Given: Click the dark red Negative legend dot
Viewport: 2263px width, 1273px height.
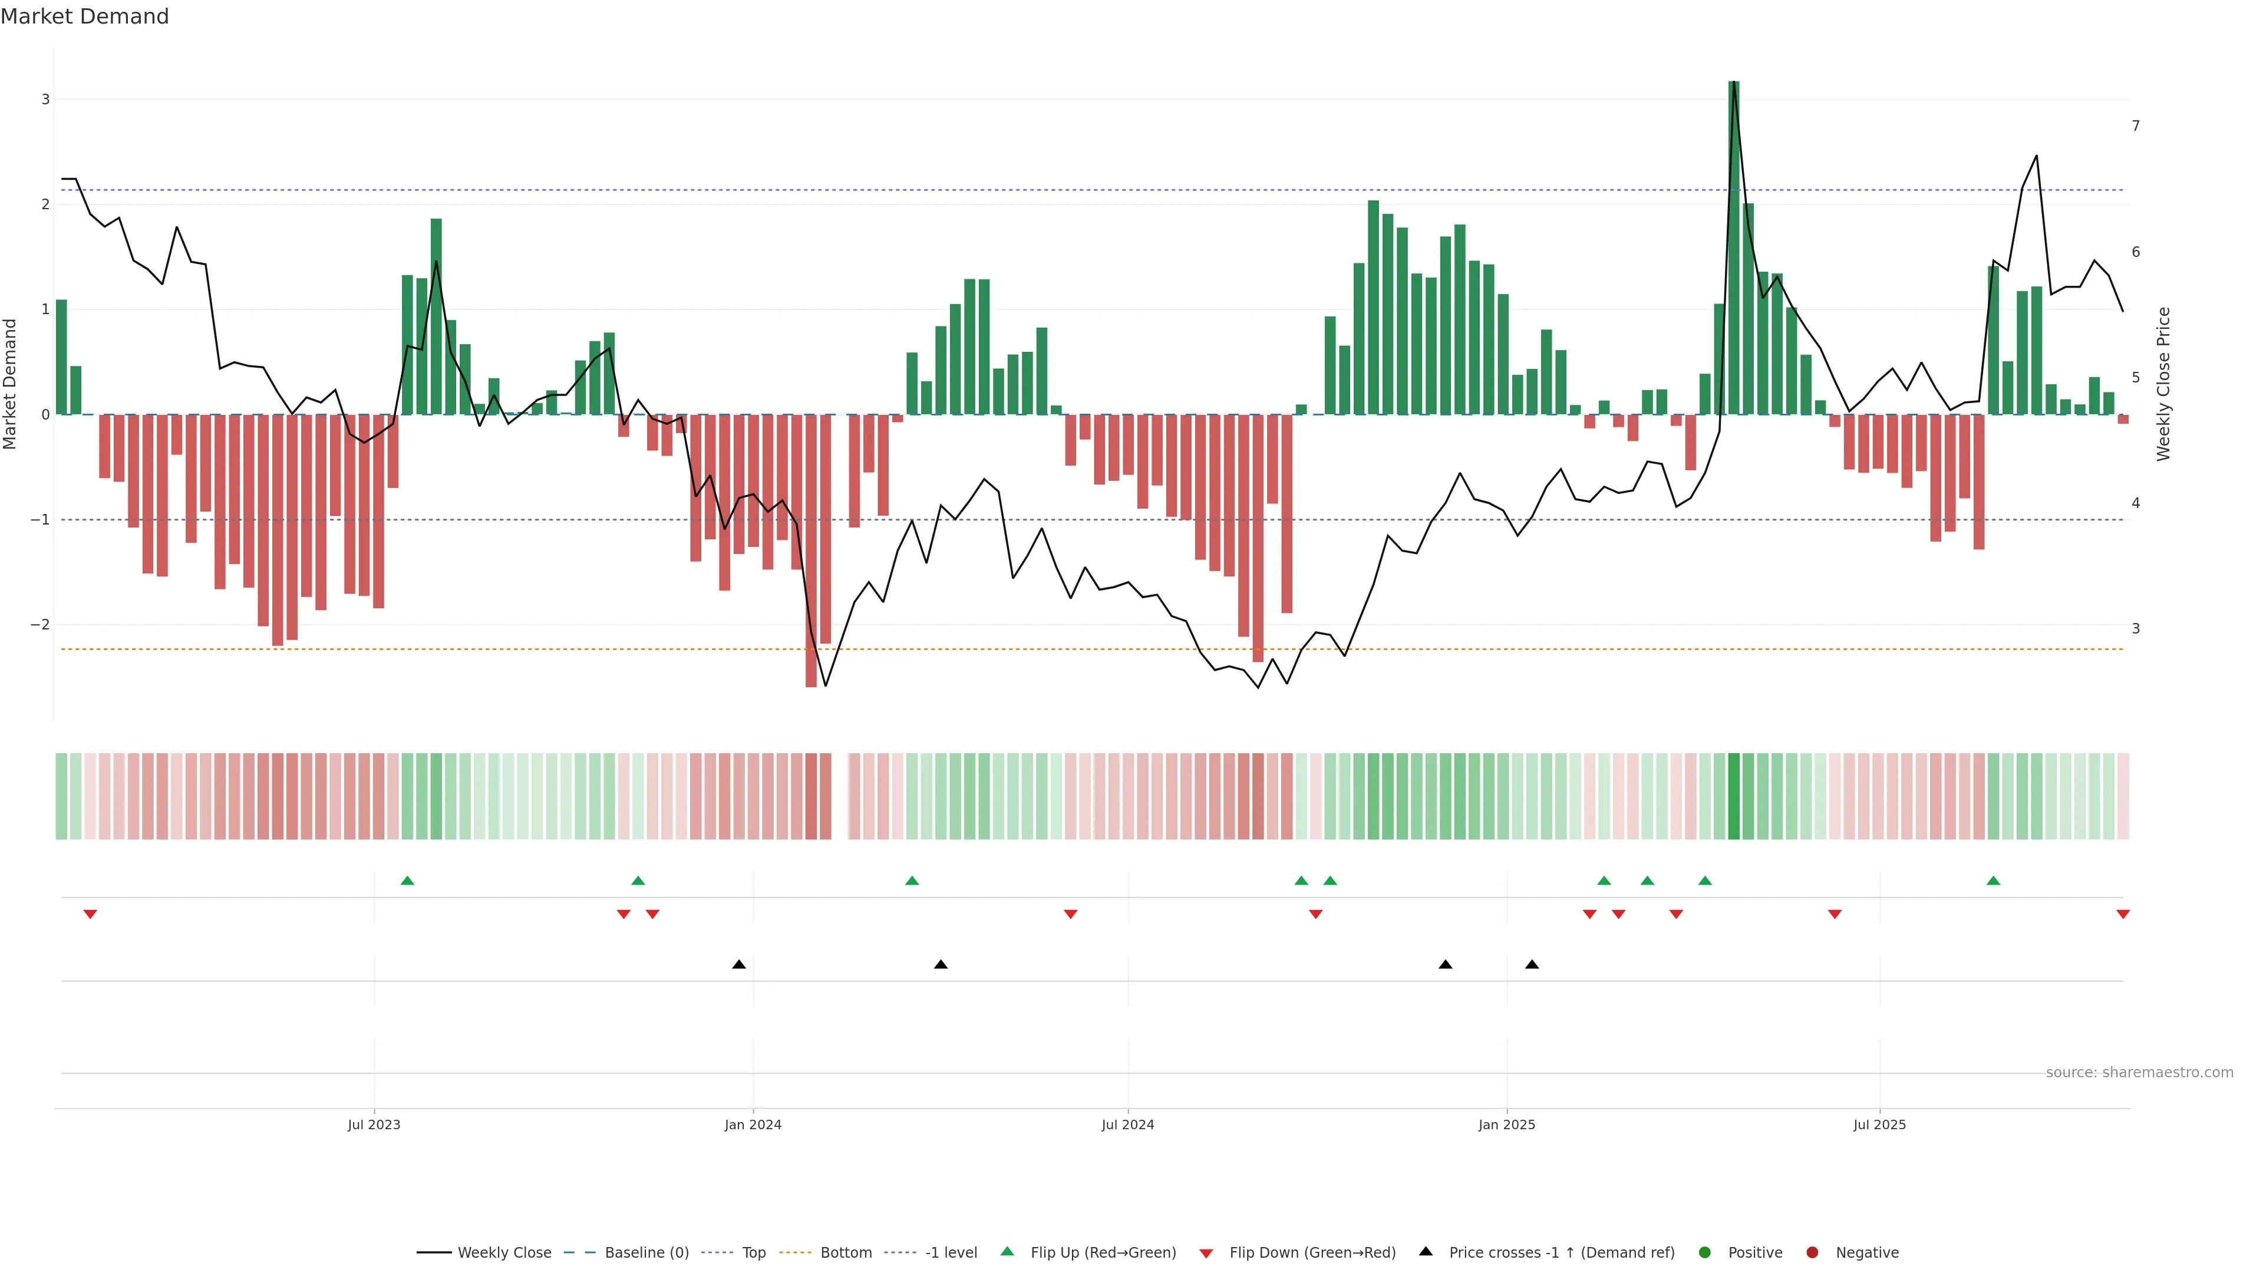Looking at the screenshot, I should click(1812, 1252).
